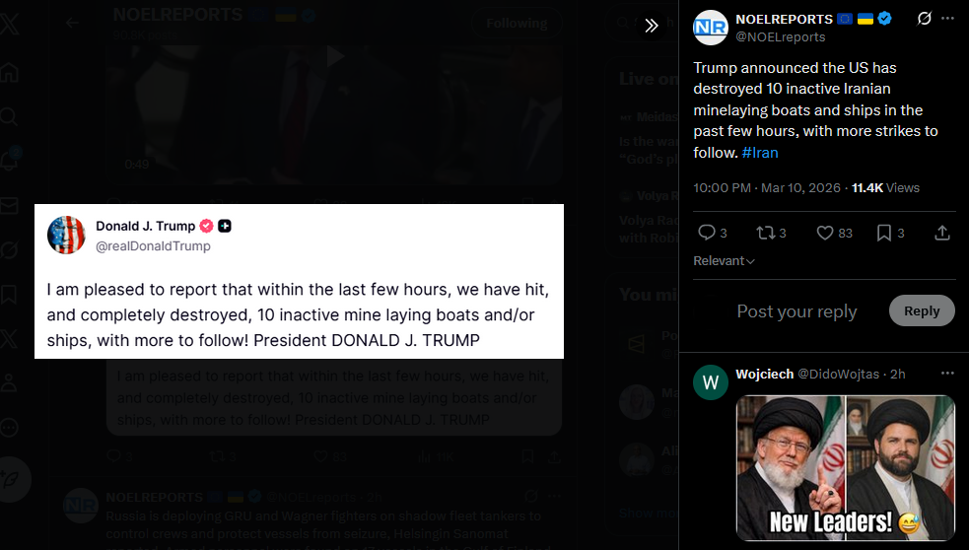Click bookmark icon under dimmed background post

(x=527, y=456)
